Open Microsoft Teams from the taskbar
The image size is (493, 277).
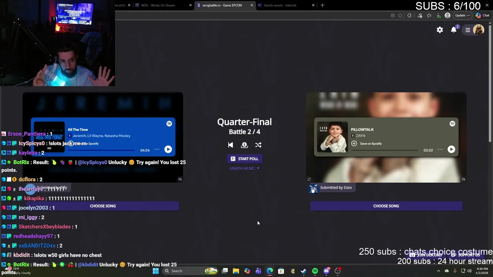click(x=258, y=271)
